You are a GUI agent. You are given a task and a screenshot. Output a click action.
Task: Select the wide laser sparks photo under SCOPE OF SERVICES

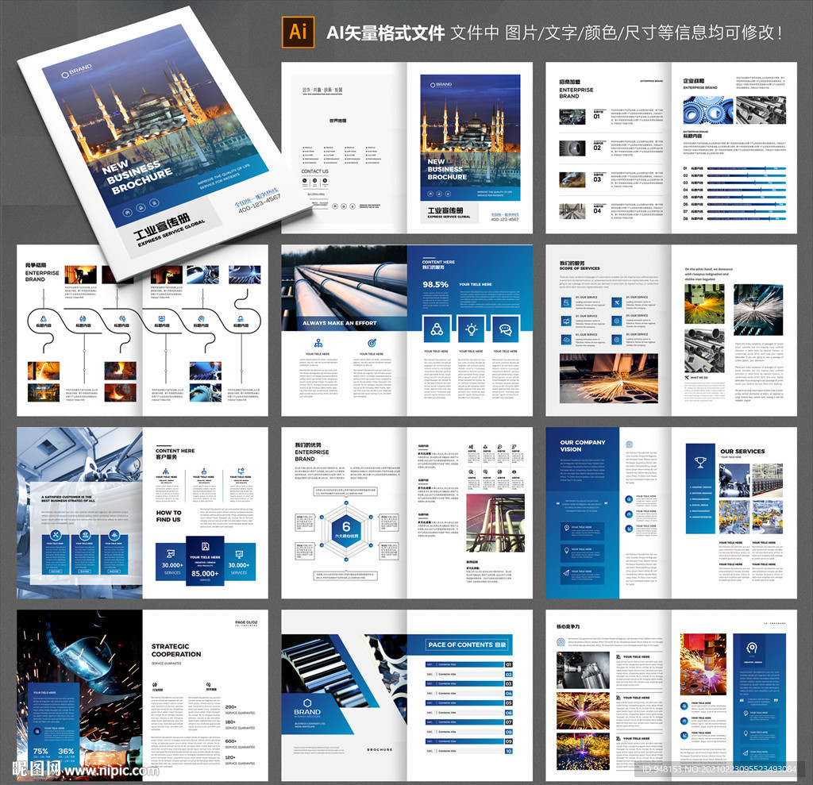(609, 379)
